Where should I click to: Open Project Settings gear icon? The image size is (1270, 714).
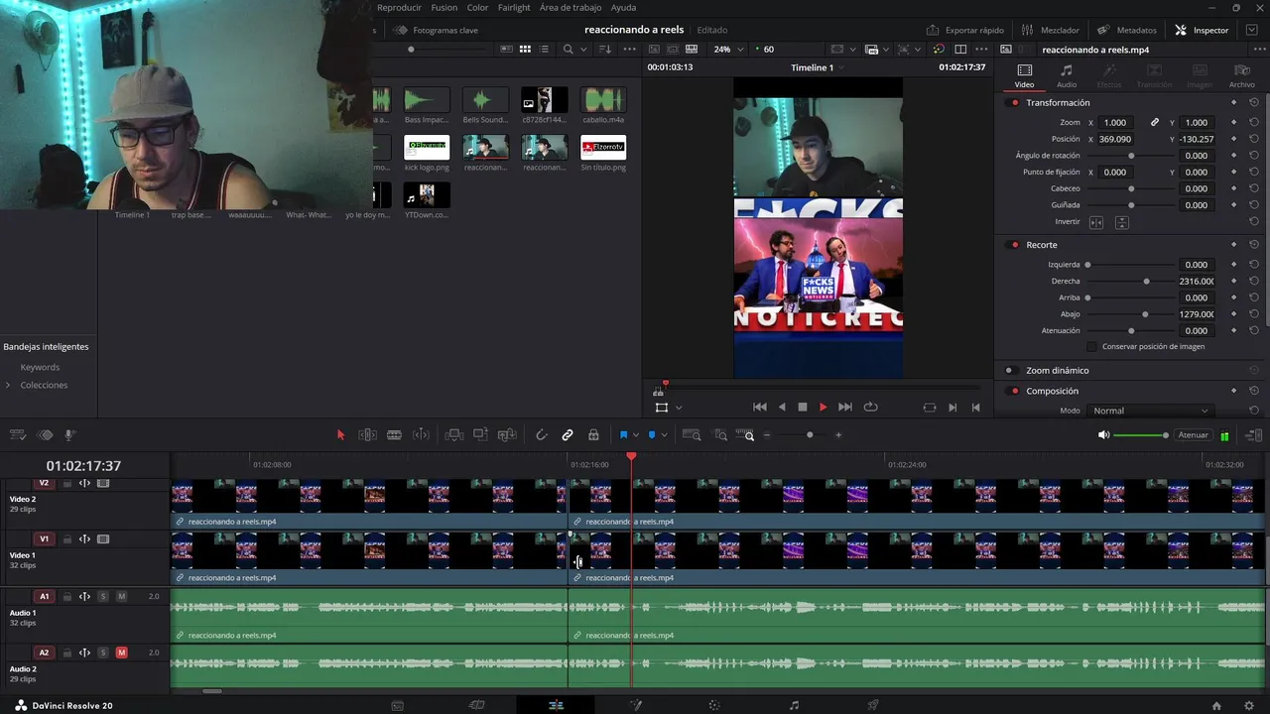pyautogui.click(x=1248, y=705)
